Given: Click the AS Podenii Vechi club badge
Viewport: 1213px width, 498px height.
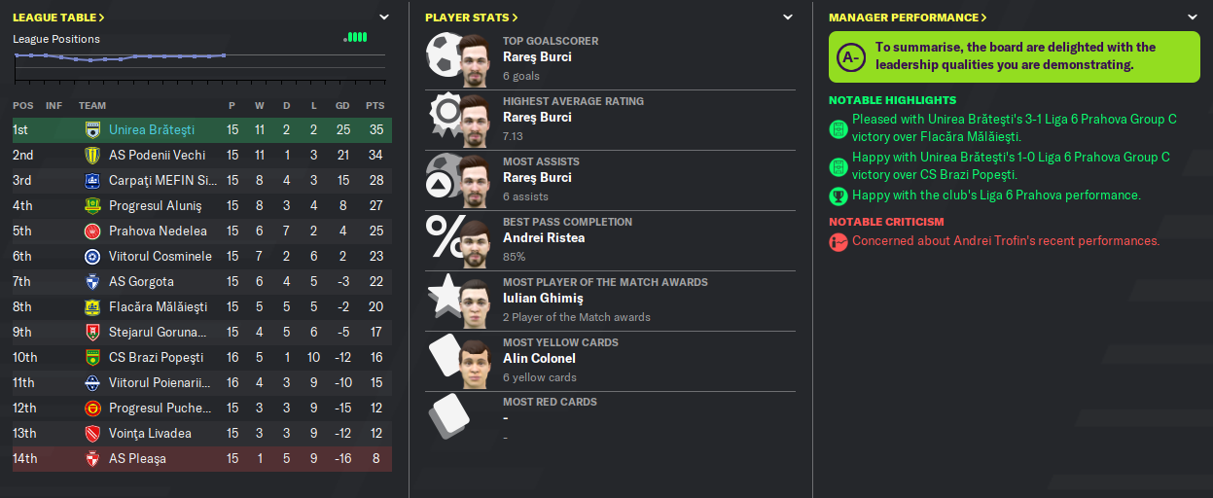Looking at the screenshot, I should (92, 155).
